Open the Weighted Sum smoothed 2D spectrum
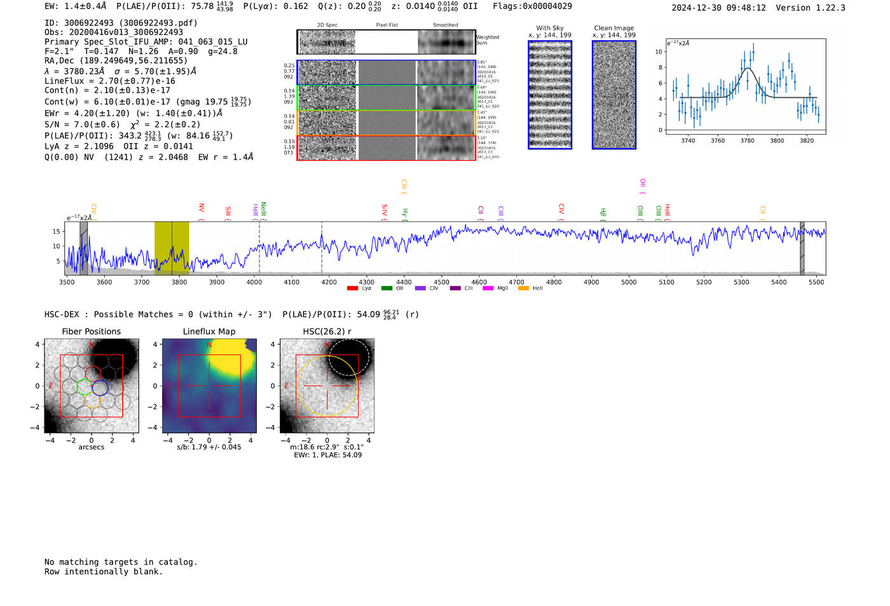 click(446, 42)
